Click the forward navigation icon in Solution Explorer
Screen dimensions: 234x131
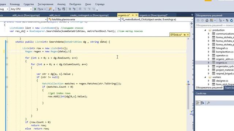tap(202, 20)
